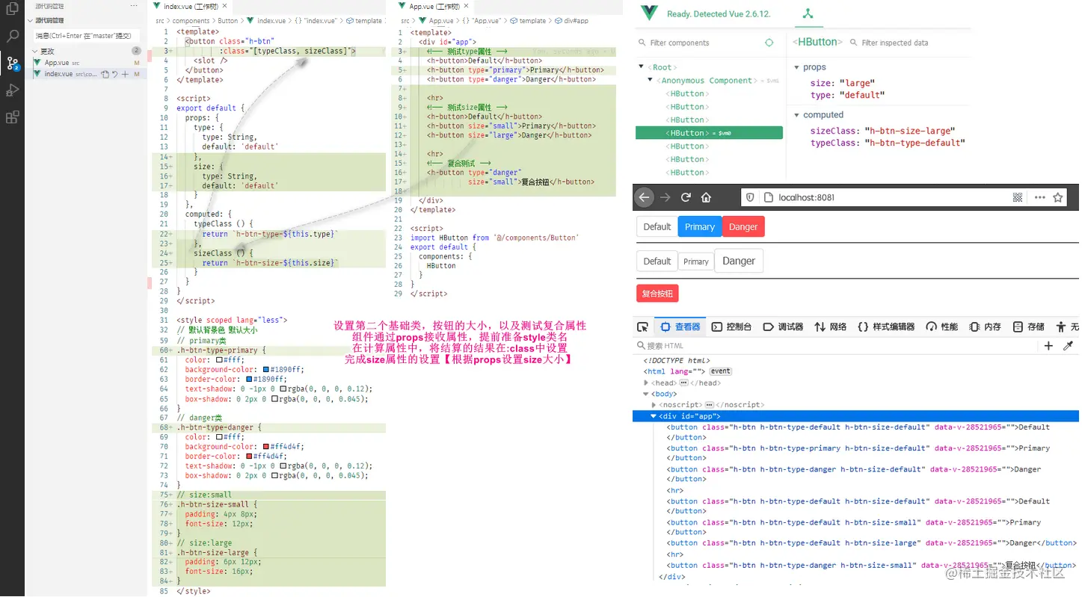This screenshot has height=597, width=1082.
Task: Close the App.vue editor tab
Action: tap(467, 6)
